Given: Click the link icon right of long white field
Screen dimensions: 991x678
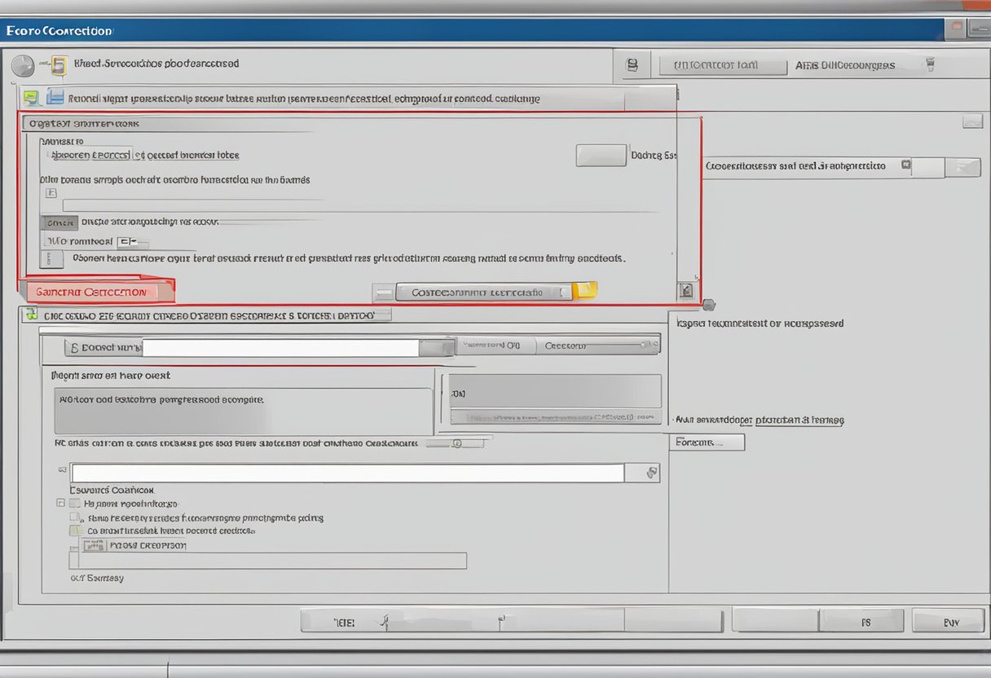Looking at the screenshot, I should (x=650, y=473).
